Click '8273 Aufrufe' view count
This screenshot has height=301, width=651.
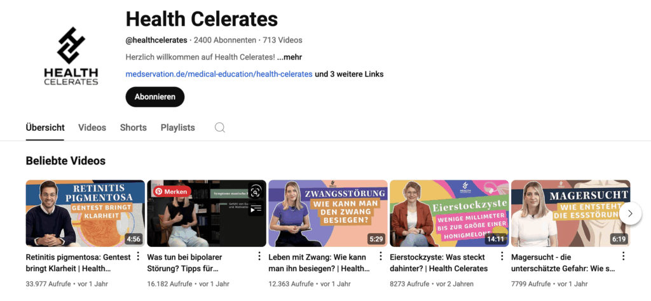point(409,284)
